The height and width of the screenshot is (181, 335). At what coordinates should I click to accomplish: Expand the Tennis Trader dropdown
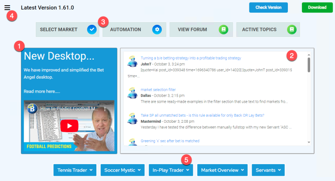(75, 170)
